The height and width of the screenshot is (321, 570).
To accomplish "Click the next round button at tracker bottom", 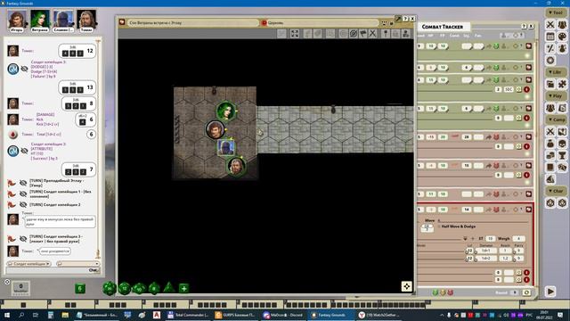I will [526, 292].
